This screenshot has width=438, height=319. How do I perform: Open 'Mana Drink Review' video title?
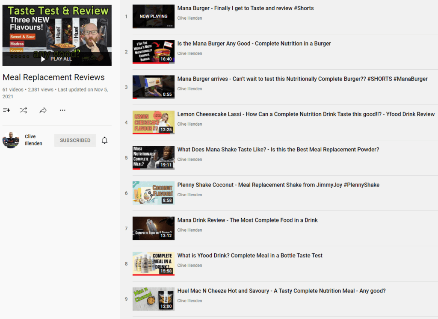[x=248, y=220]
